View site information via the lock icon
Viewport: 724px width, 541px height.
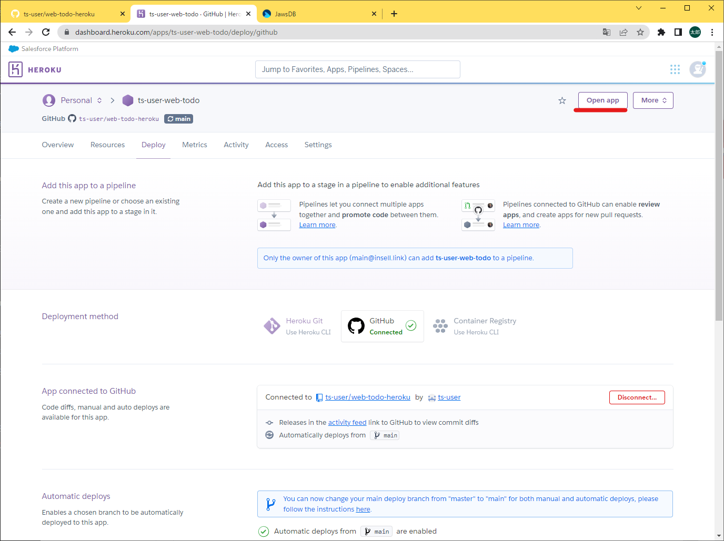pos(67,32)
